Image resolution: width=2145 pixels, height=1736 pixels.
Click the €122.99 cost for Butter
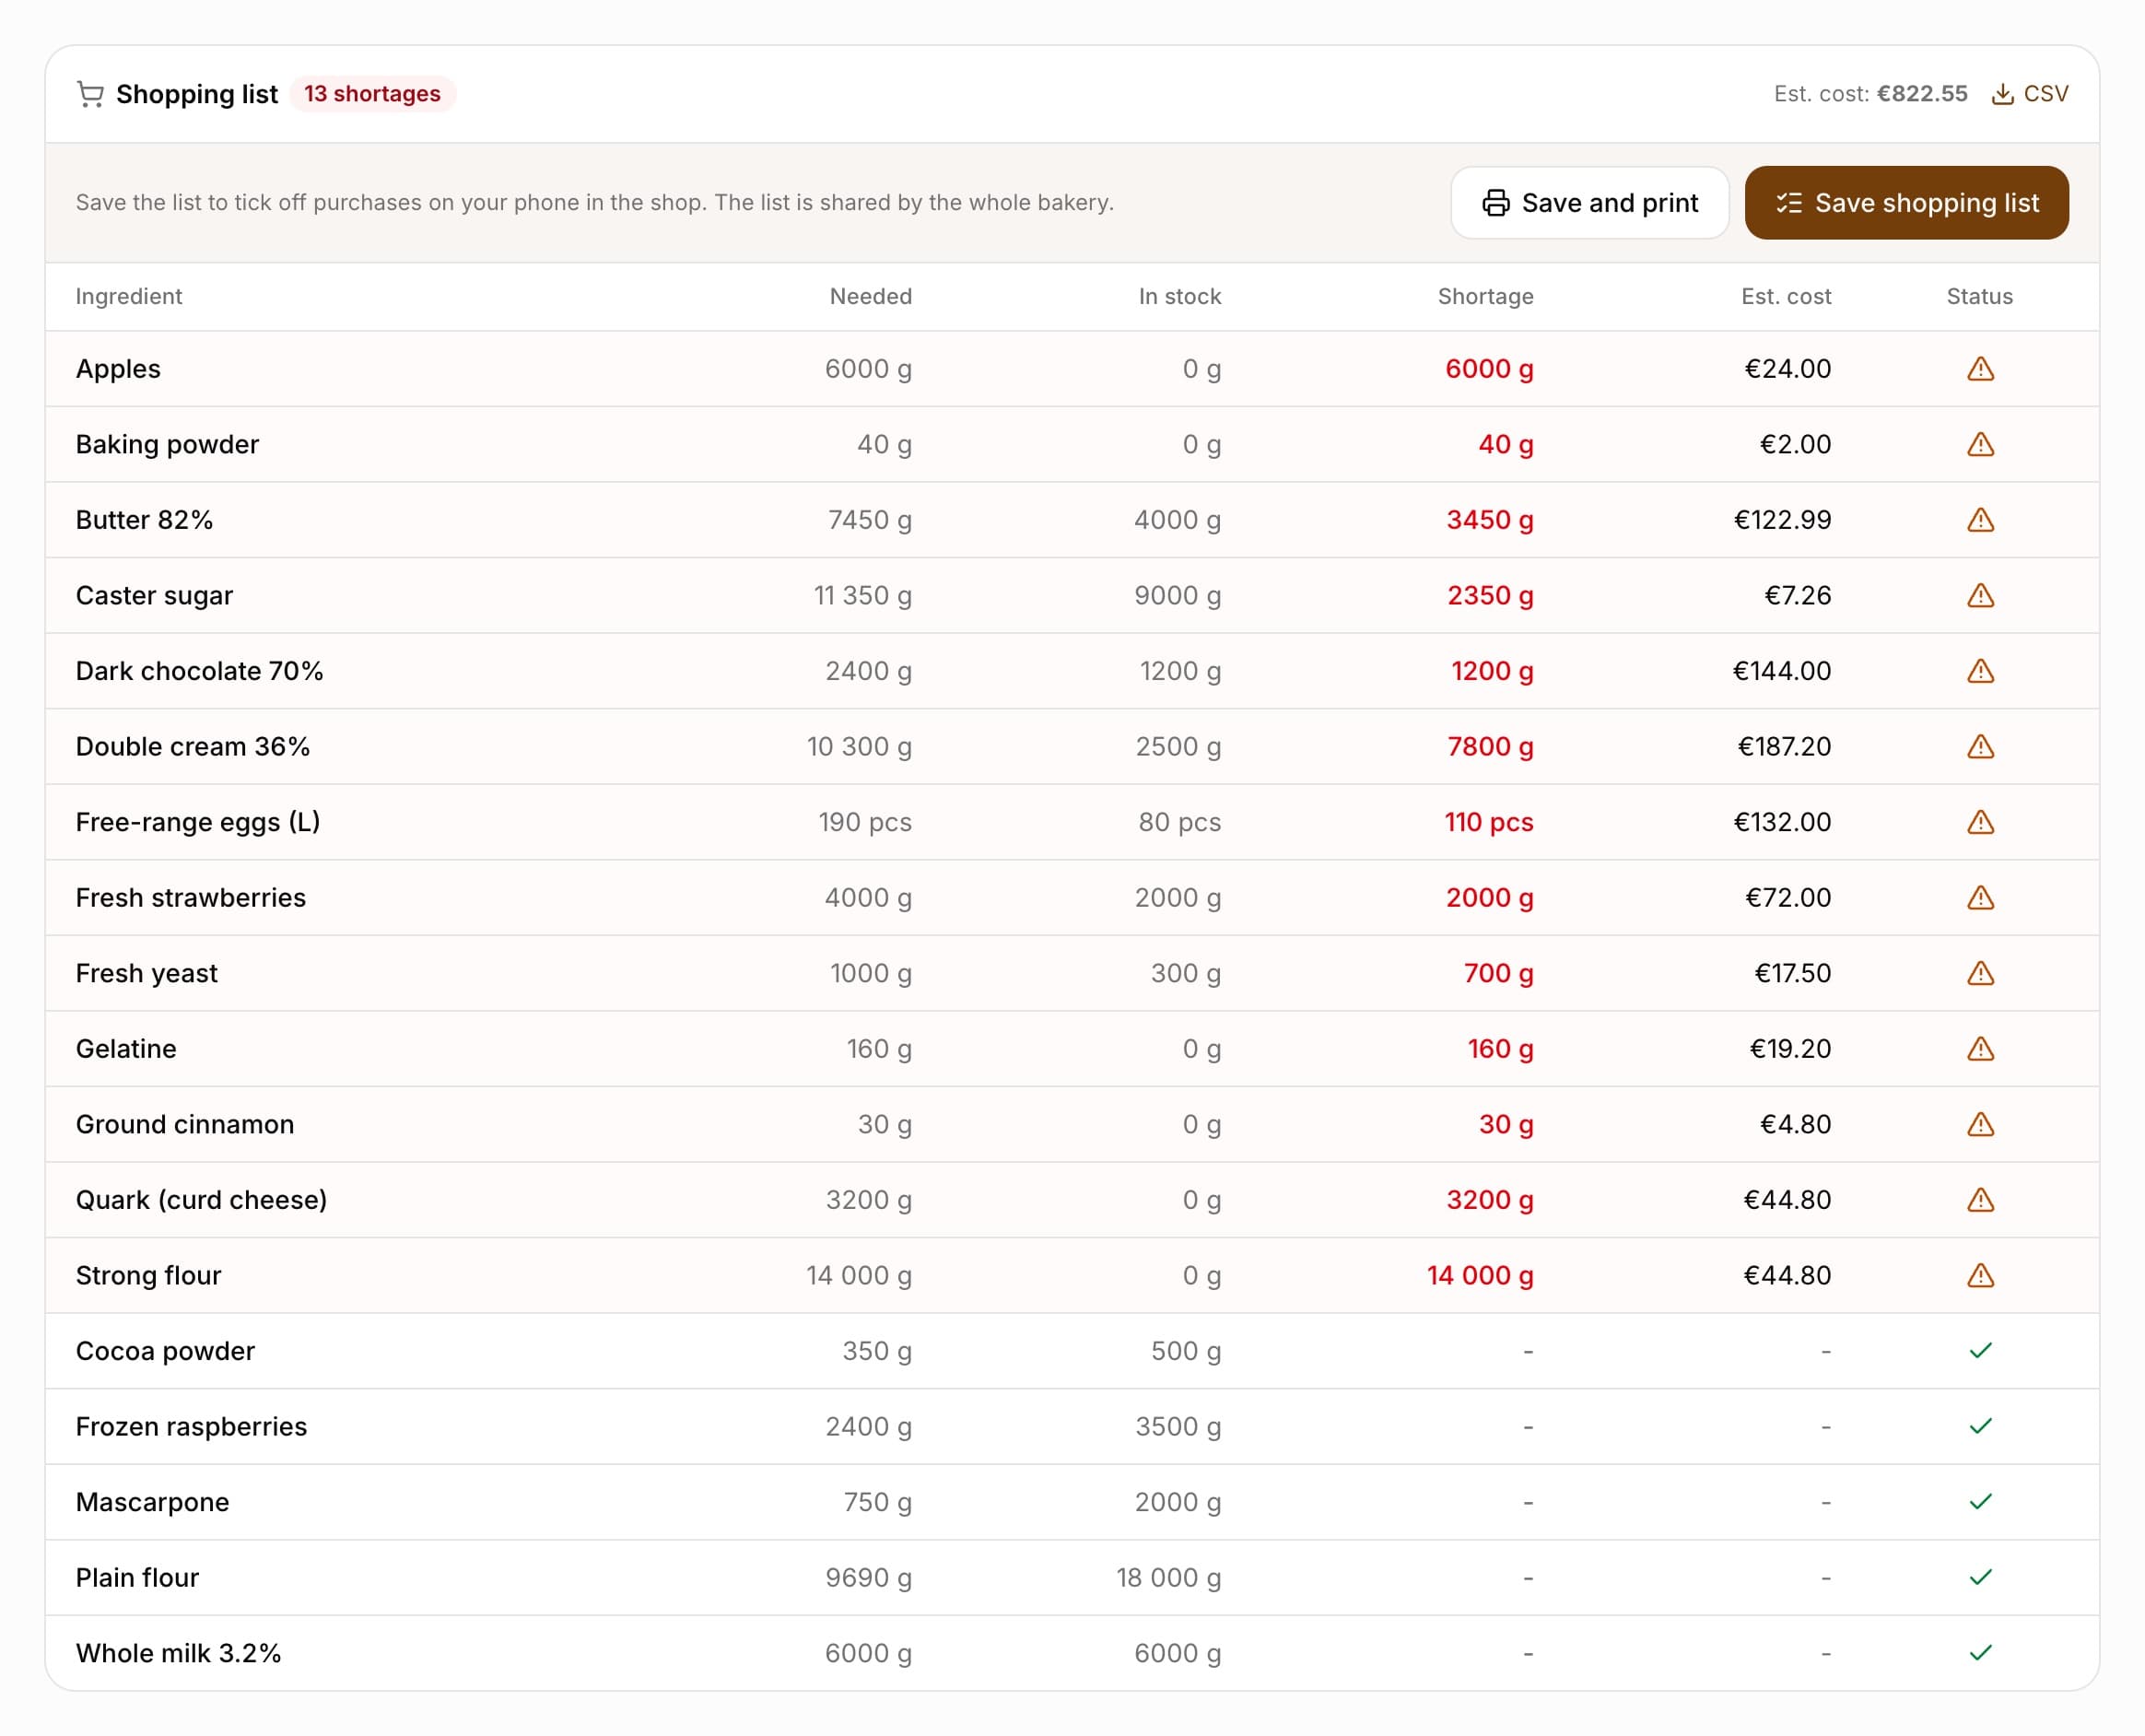click(1782, 520)
